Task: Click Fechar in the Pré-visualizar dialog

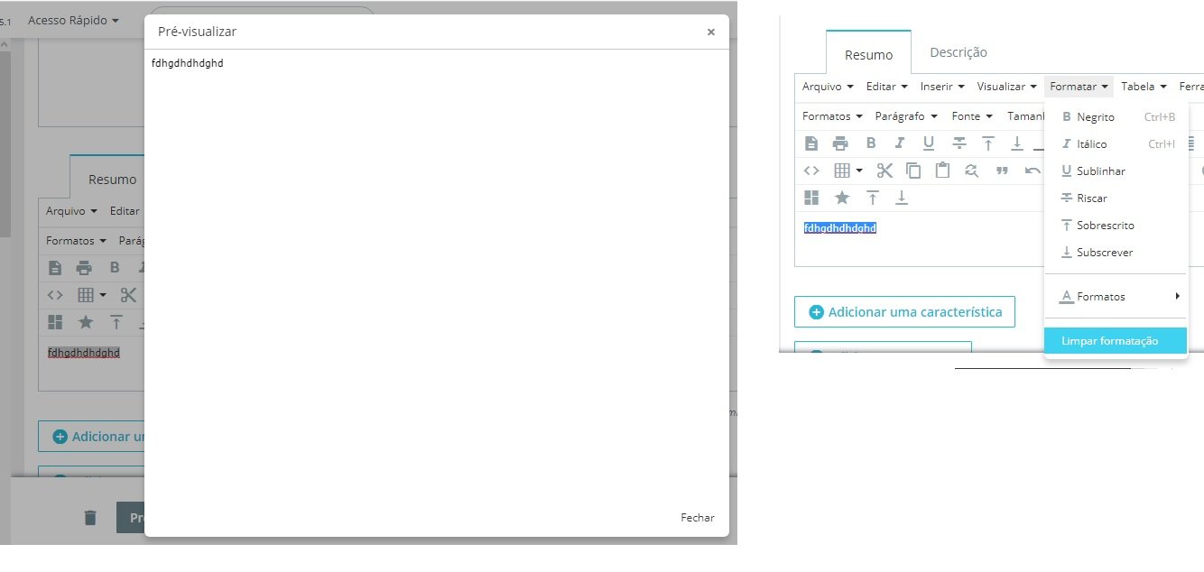Action: coord(698,518)
